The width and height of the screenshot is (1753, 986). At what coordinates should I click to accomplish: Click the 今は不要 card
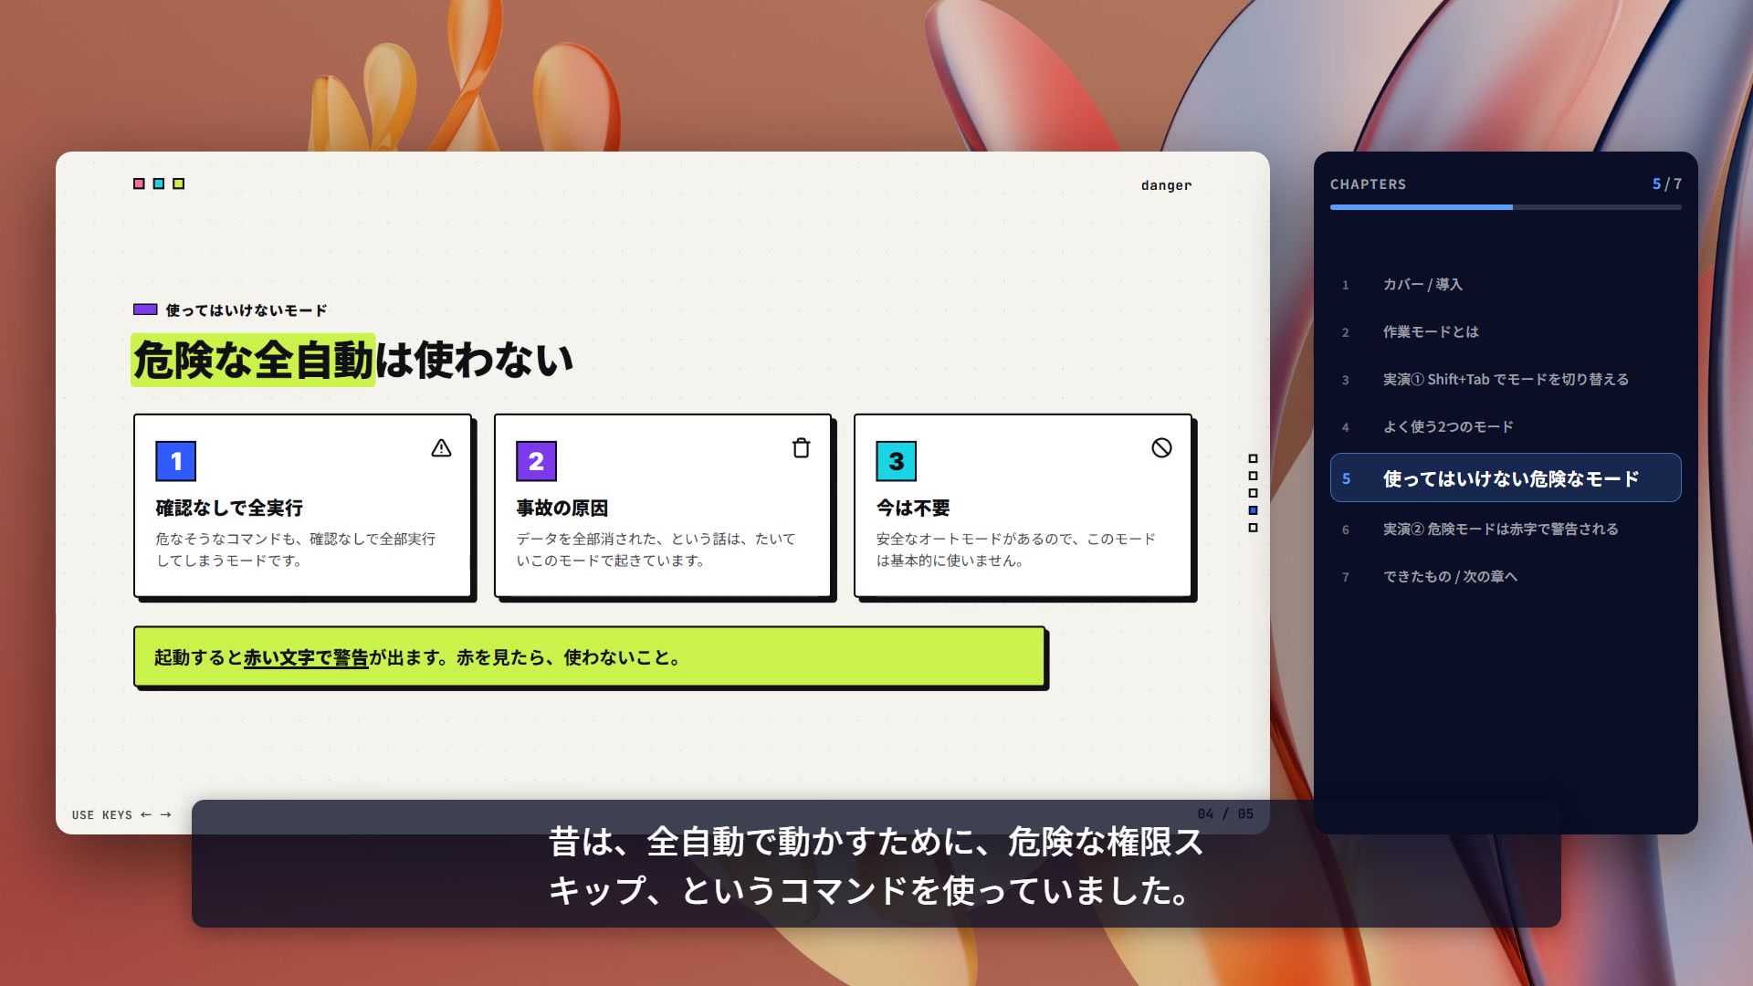click(1023, 506)
